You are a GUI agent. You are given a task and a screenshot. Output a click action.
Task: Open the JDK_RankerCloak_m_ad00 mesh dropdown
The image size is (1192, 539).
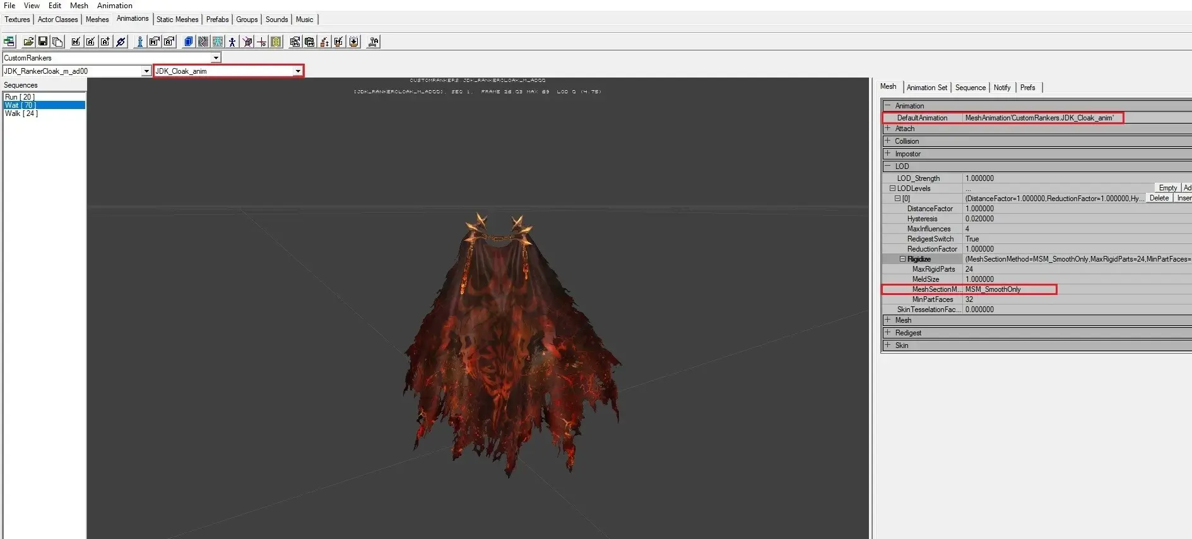click(146, 71)
